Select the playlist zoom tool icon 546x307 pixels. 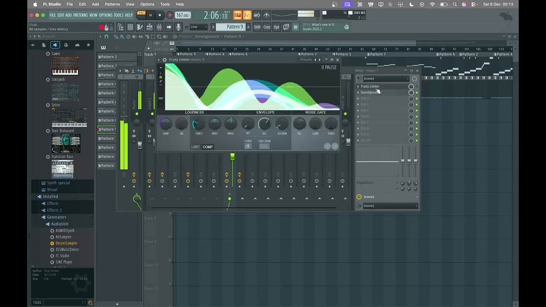tap(159, 37)
